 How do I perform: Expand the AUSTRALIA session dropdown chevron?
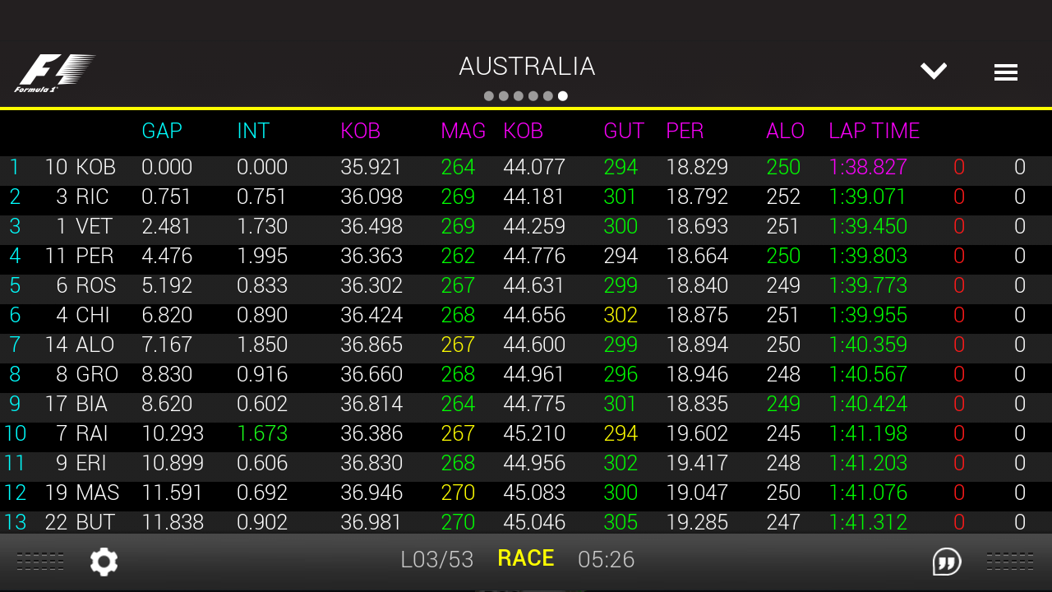point(934,71)
